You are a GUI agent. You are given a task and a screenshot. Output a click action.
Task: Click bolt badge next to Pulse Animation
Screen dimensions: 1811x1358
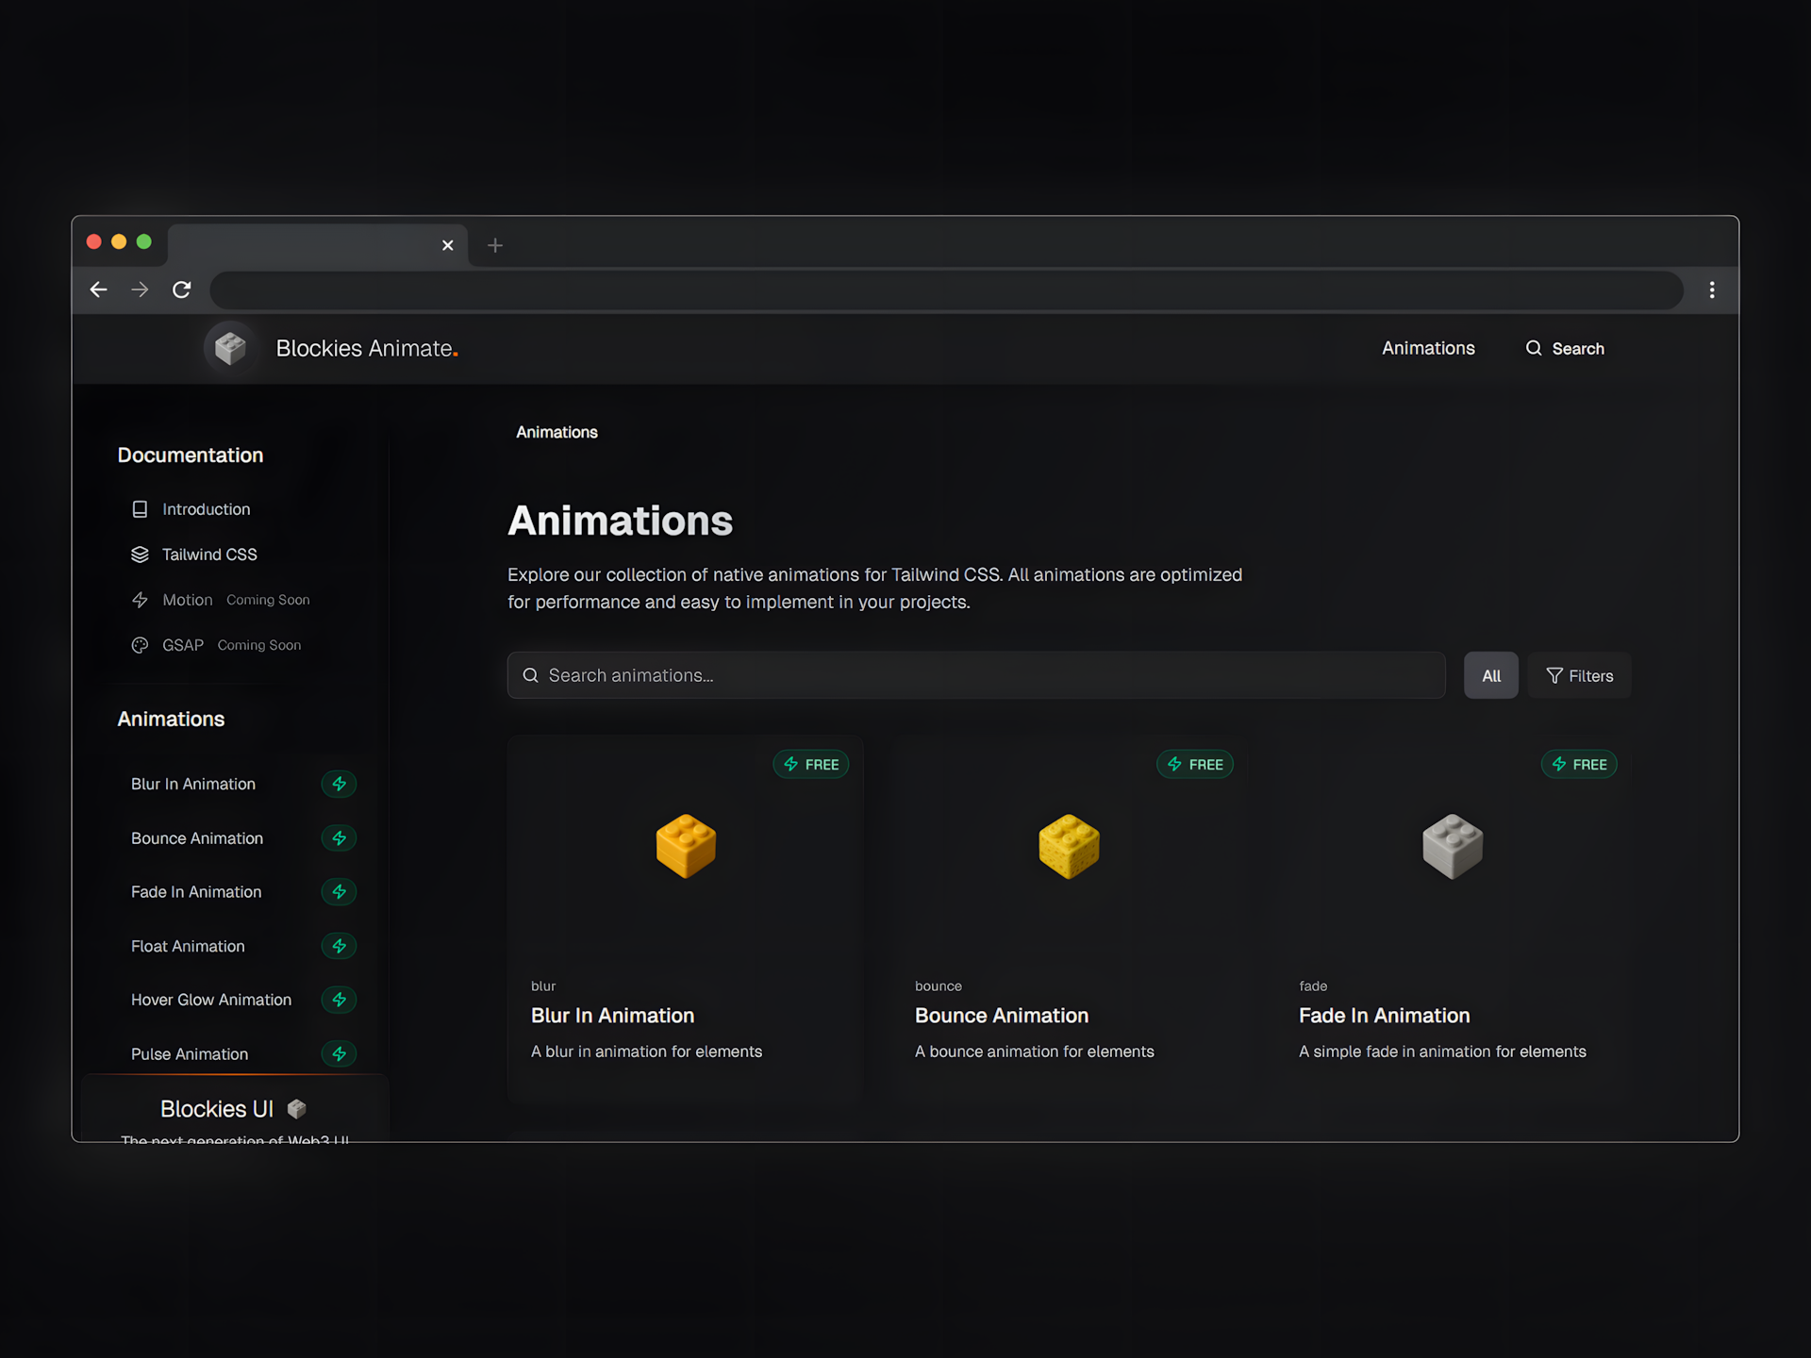[x=339, y=1054]
